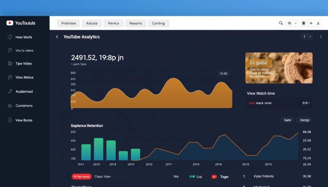Select View Bocks in the sidebar

click(x=24, y=120)
